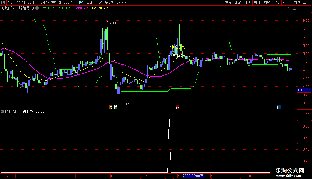The width and height of the screenshot is (312, 179).
Task: Click the 涨 event marker
Action: (177, 107)
